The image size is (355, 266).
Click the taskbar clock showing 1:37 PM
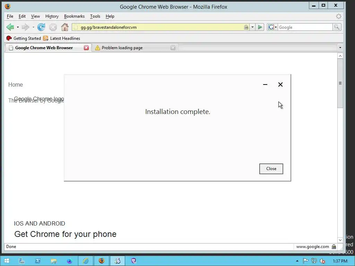[x=340, y=261]
